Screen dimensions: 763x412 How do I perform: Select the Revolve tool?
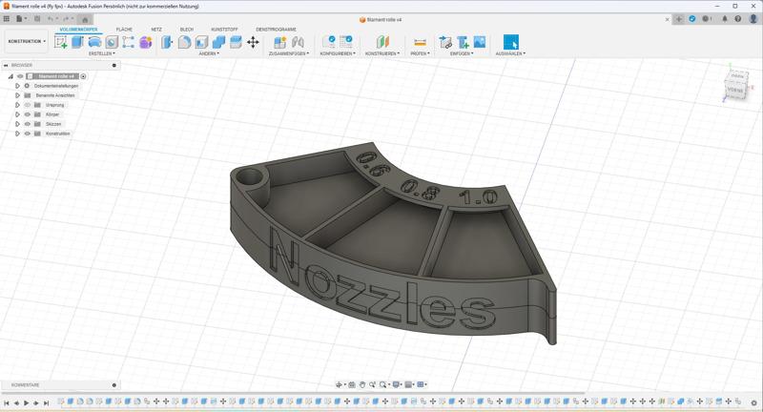94,42
